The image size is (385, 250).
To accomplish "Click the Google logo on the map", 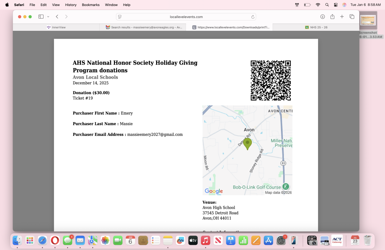I will (214, 191).
